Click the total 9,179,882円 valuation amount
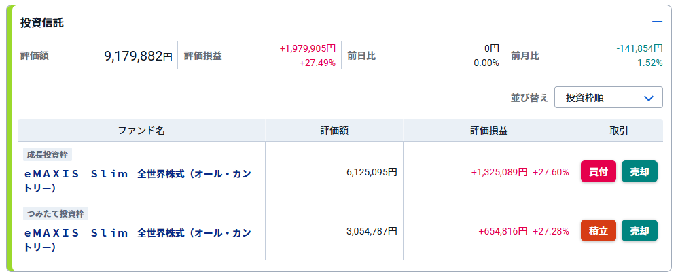Screen dimensions: 678x276 tap(138, 56)
